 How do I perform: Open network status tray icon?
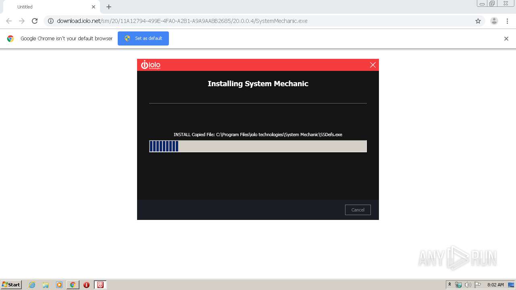coord(458,285)
